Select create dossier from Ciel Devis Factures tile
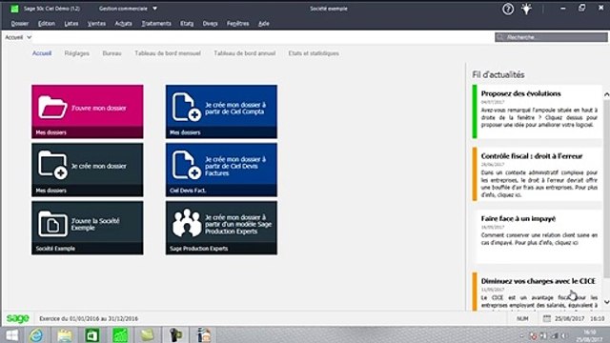 (x=221, y=170)
